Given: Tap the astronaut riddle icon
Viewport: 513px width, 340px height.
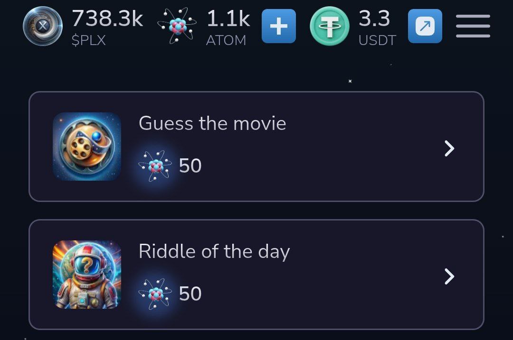Looking at the screenshot, I should (87, 275).
